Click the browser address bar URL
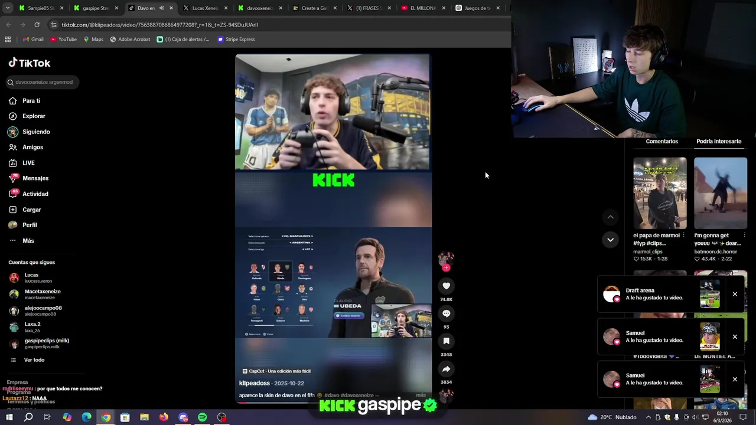 (159, 25)
